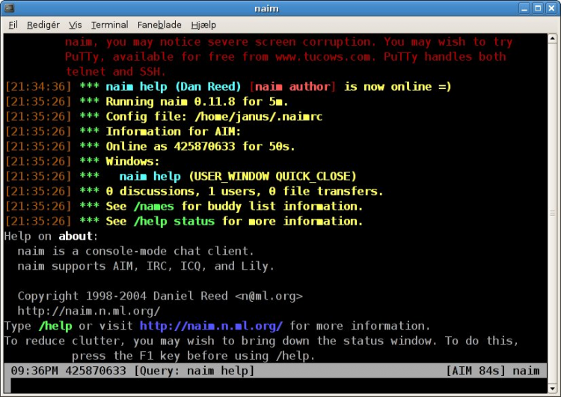The height and width of the screenshot is (397, 561).
Task: Click the Copyright 1998-2004 Daniel Reed line
Action: (160, 296)
